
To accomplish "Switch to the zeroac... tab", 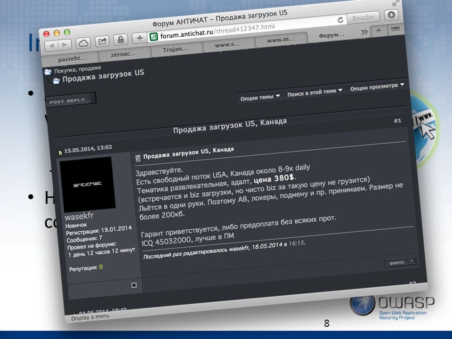I will click(x=123, y=54).
